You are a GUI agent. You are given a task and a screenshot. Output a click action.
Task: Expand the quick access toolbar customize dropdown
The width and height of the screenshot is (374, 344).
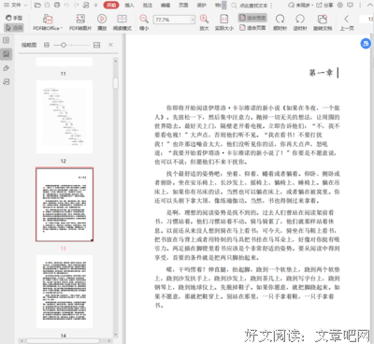(x=95, y=5)
